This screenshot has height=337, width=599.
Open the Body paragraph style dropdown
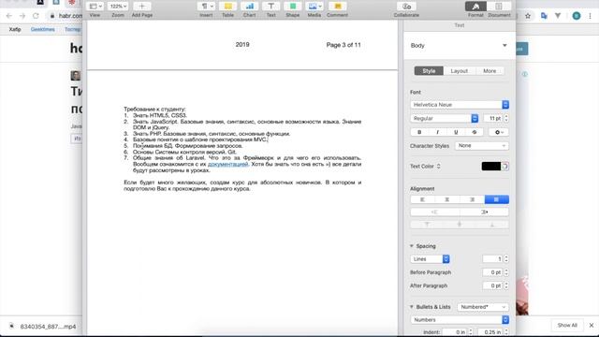[x=460, y=46]
